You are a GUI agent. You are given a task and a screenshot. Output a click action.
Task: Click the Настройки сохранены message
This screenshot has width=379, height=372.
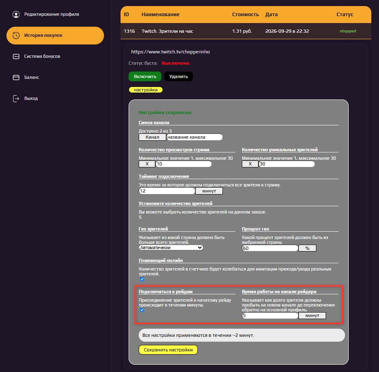tap(165, 112)
